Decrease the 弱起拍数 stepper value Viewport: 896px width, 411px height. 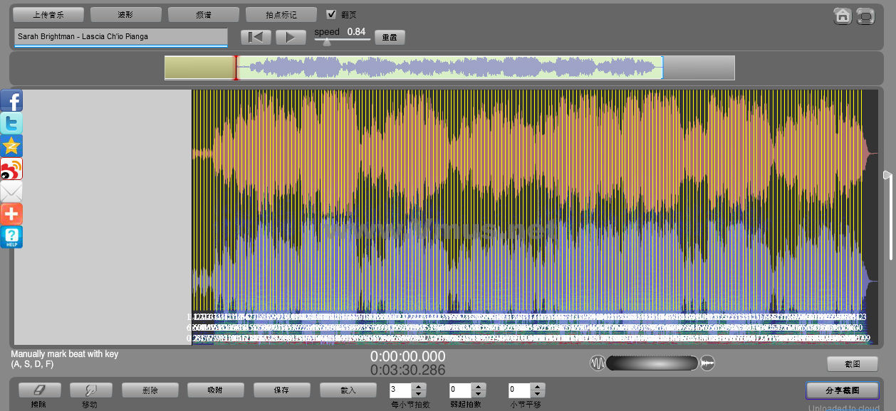click(478, 394)
